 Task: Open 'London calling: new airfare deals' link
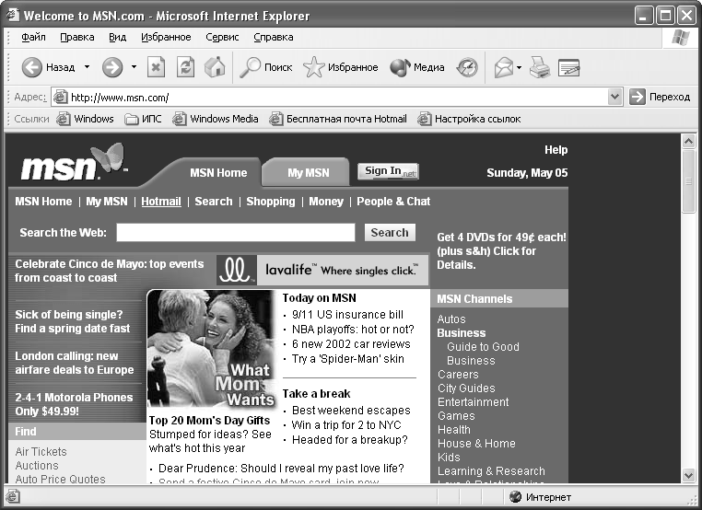pyautogui.click(x=75, y=363)
